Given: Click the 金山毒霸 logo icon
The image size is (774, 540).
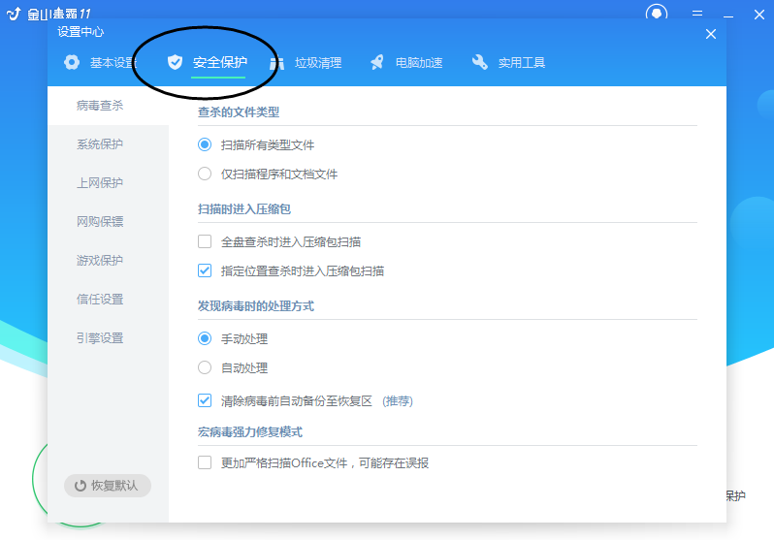Looking at the screenshot, I should tap(15, 13).
